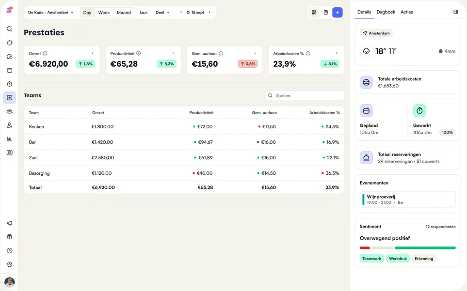Open the sidebar calendar icon
Screen dimensions: 467x291
coord(10,70)
